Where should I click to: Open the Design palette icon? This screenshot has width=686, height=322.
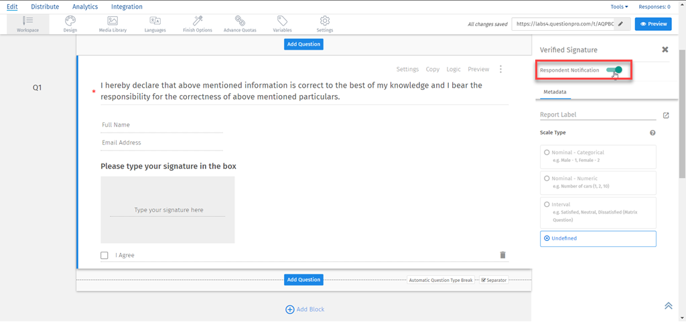[x=70, y=21]
